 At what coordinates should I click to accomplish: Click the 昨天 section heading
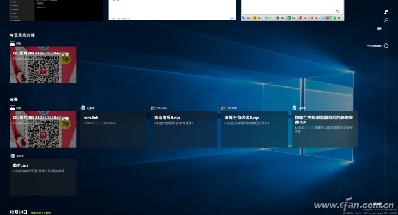point(14,100)
